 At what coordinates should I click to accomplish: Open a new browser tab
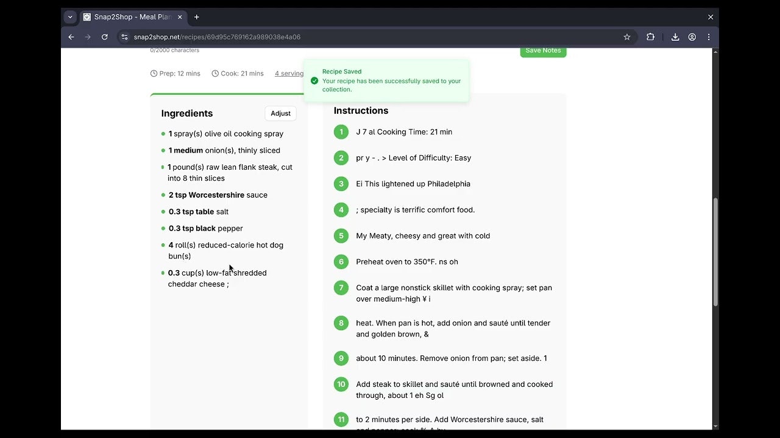(197, 17)
